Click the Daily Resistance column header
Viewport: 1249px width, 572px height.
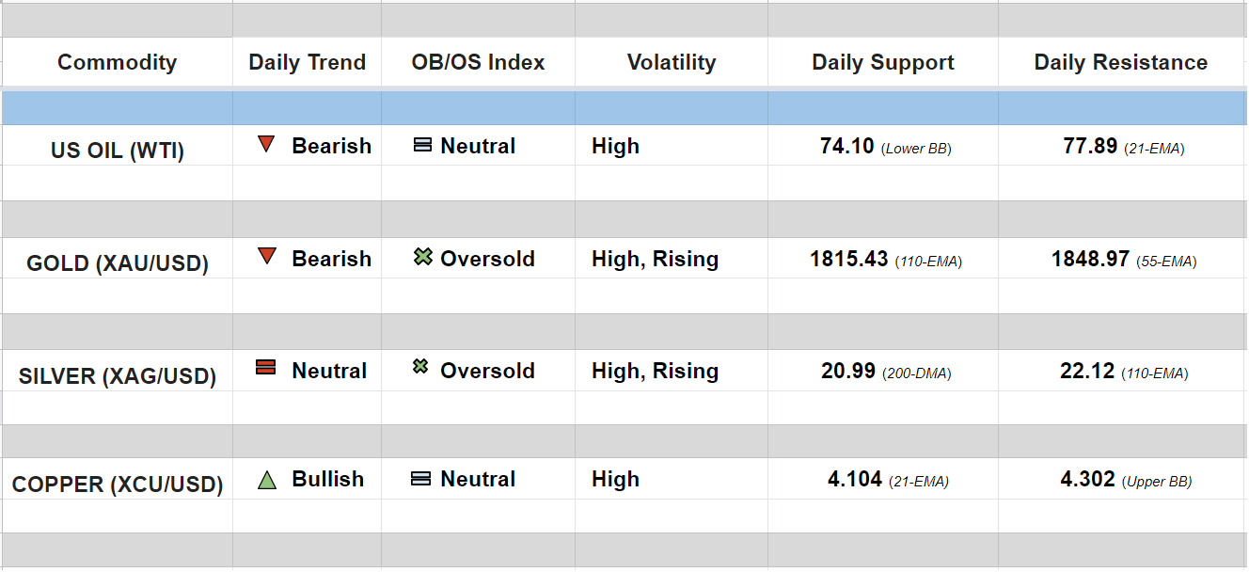(x=1120, y=63)
